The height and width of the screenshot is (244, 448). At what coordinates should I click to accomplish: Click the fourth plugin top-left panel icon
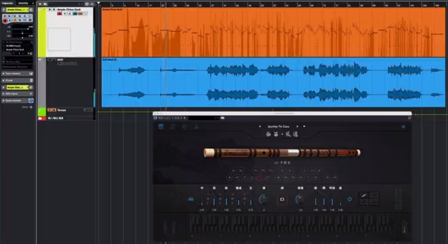coord(196,126)
